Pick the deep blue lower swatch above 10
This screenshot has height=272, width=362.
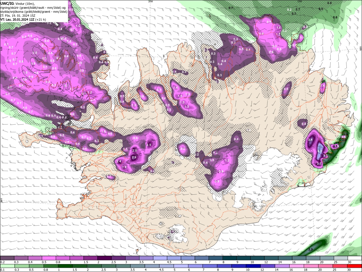pos(253,266)
